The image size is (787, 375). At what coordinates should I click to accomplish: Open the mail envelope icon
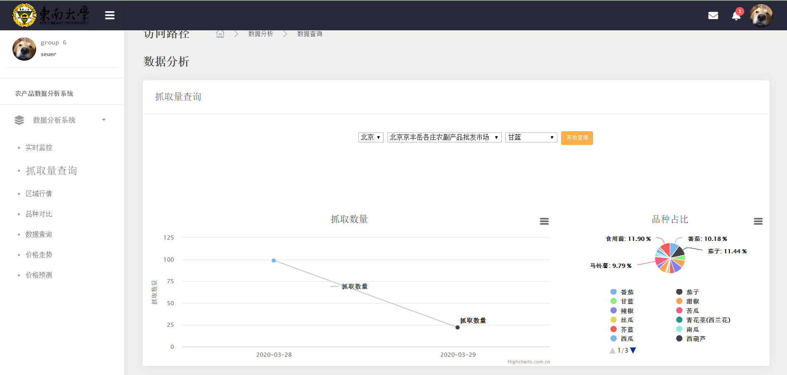click(713, 16)
